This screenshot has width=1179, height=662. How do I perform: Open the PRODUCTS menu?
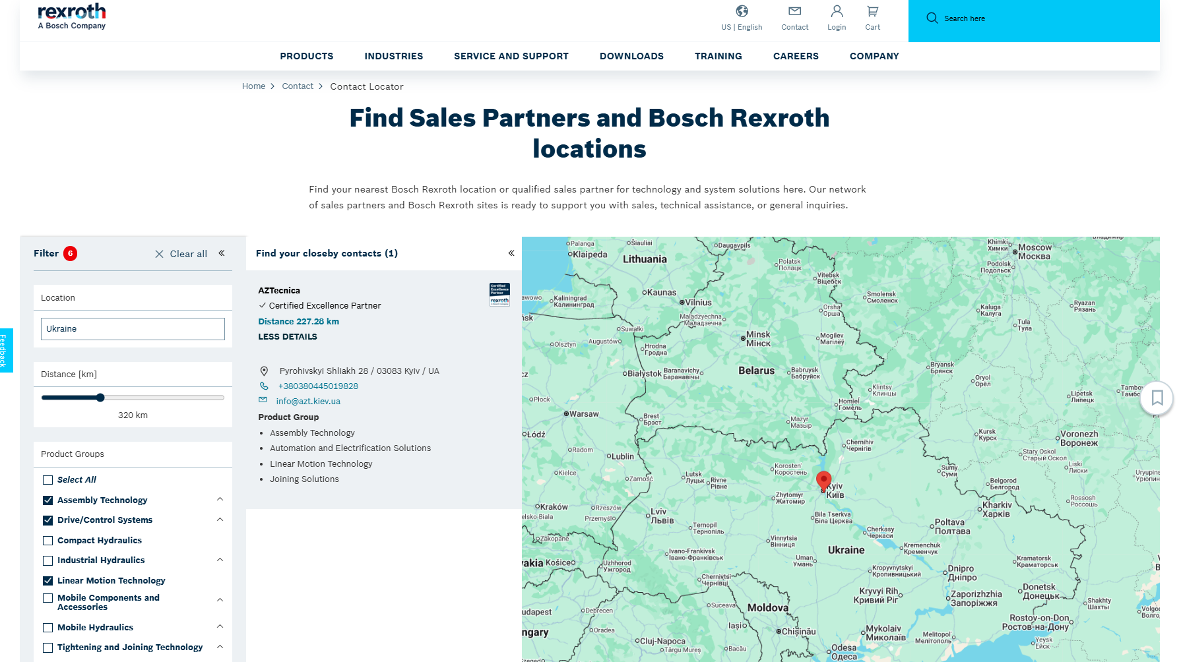(x=306, y=56)
